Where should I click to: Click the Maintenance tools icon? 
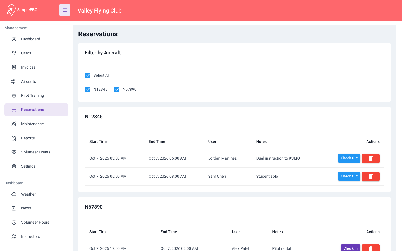point(14,124)
